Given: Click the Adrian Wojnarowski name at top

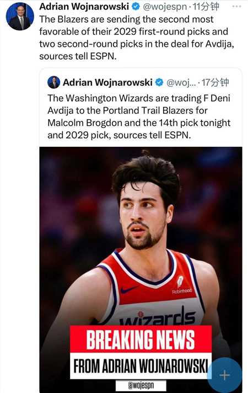Looking at the screenshot, I should click(x=84, y=7).
